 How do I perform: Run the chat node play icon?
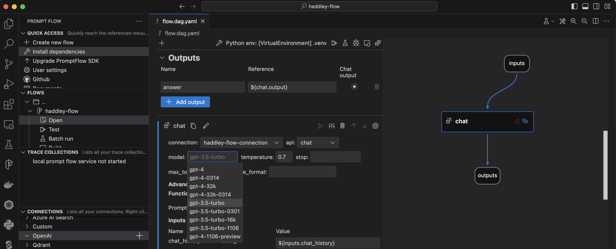pos(320,126)
